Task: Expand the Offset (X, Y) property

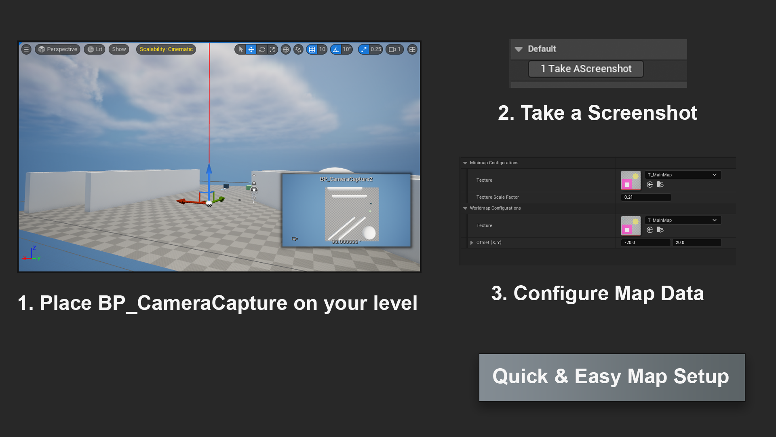Action: [x=472, y=243]
